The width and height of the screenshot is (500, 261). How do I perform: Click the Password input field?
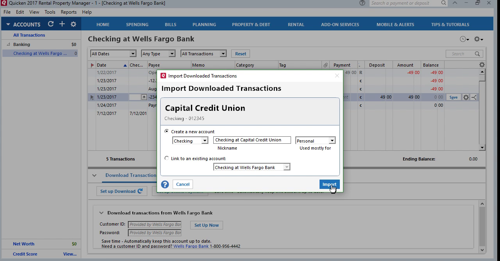(155, 233)
